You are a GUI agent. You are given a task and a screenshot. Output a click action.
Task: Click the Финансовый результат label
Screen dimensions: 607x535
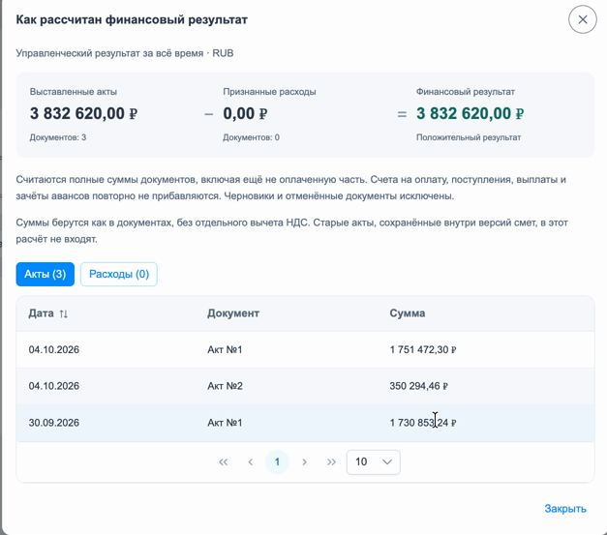(466, 92)
